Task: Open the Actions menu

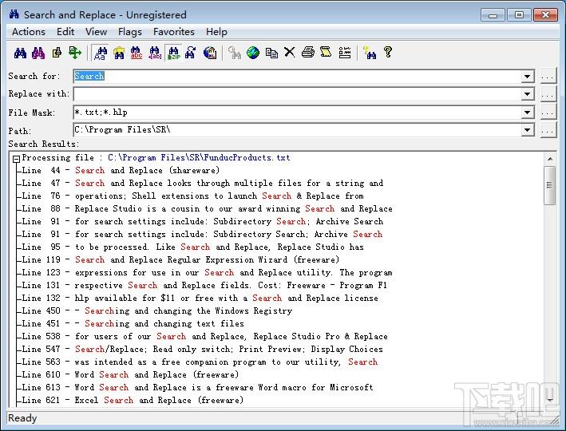Action: [x=29, y=32]
